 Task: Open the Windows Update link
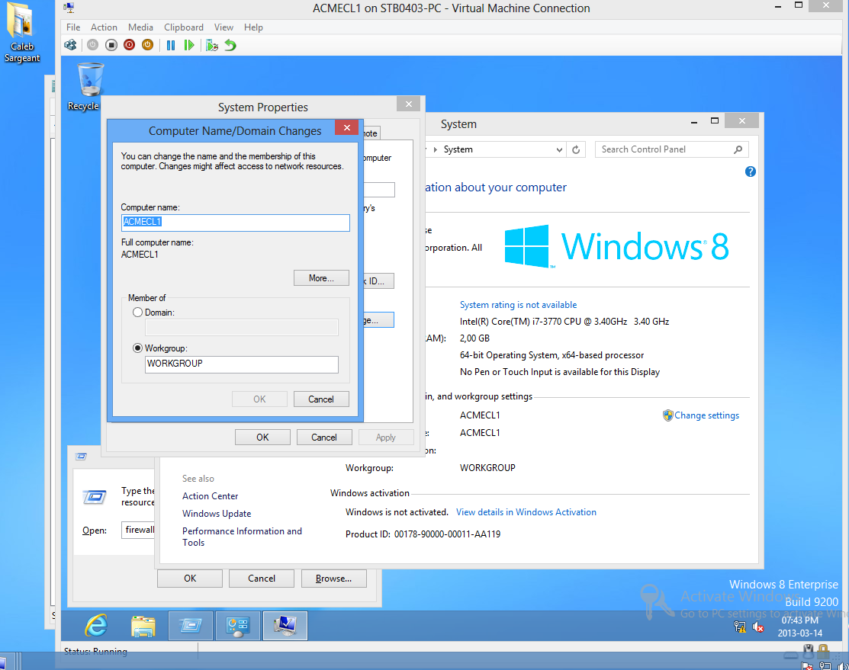tap(217, 514)
